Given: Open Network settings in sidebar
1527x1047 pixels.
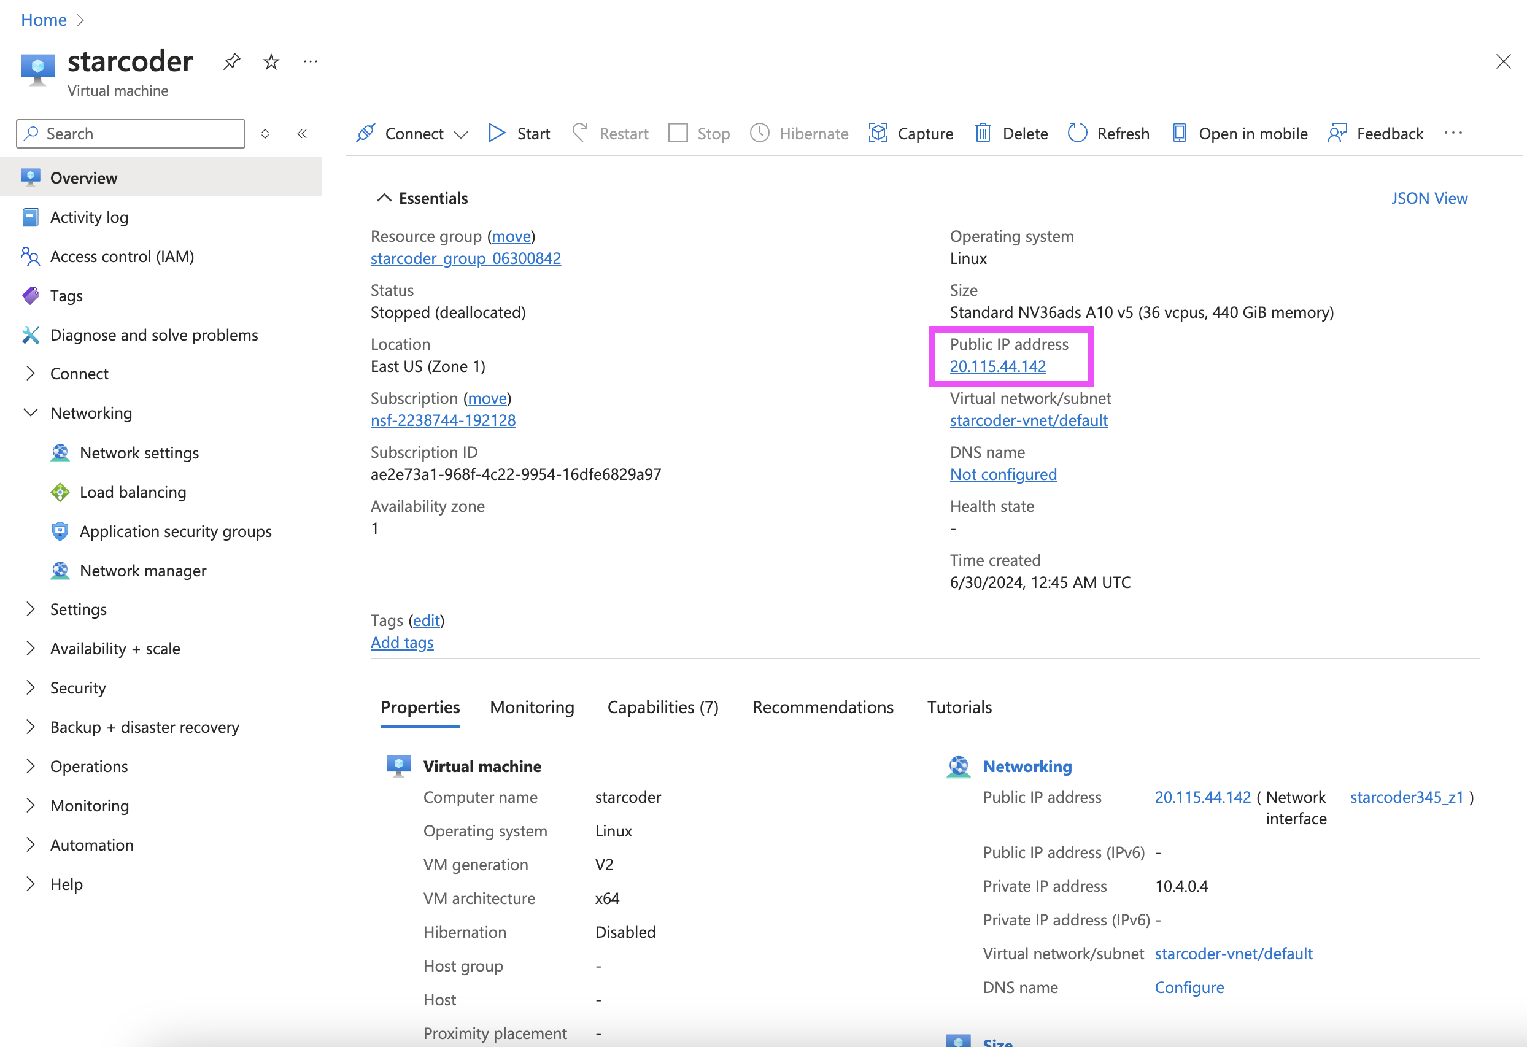Looking at the screenshot, I should (139, 452).
